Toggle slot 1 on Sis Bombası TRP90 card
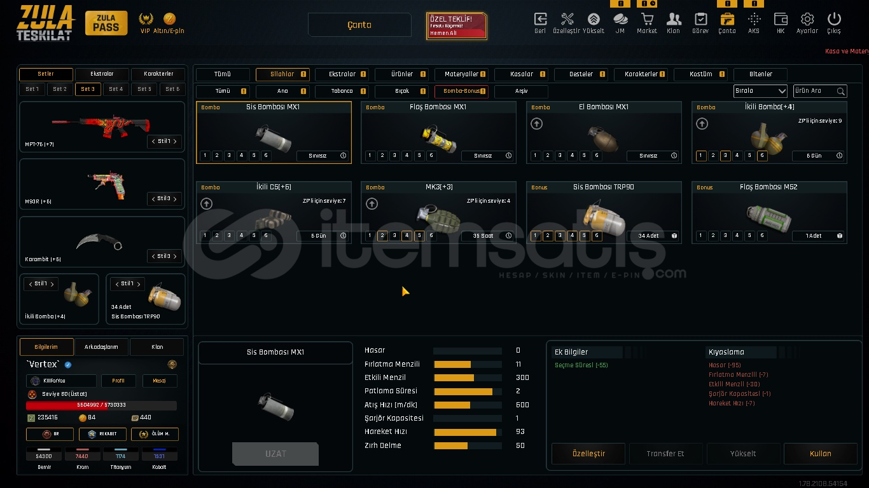 [536, 236]
